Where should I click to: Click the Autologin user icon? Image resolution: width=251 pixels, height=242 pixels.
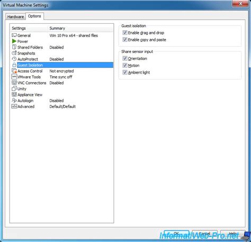pos(14,100)
